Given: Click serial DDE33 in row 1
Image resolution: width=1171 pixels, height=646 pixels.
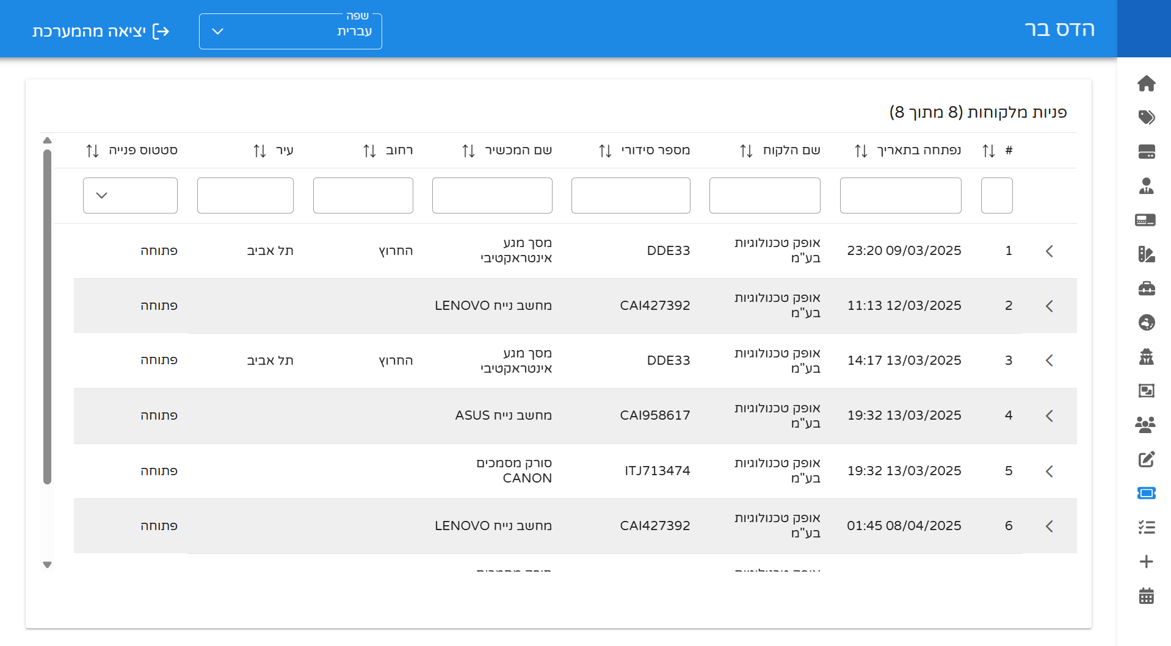Looking at the screenshot, I should 669,251.
